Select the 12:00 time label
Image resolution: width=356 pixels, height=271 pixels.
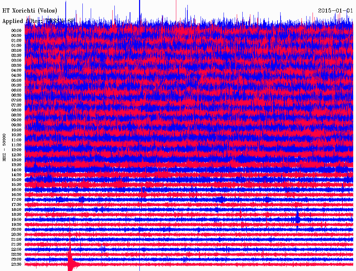[16, 150]
